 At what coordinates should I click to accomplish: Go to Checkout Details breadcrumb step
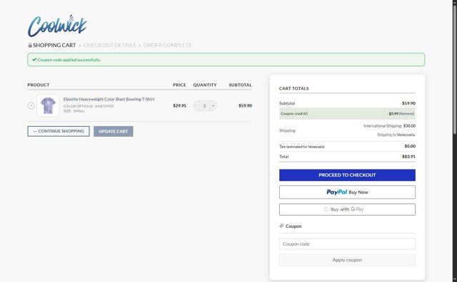tap(109, 46)
